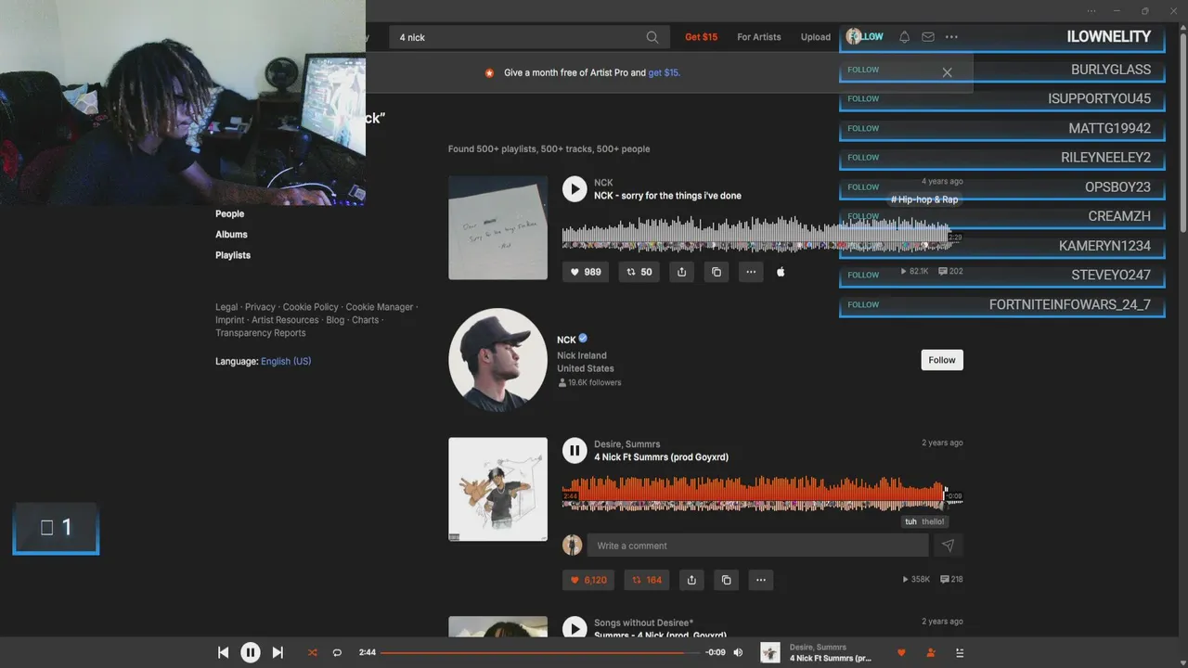The width and height of the screenshot is (1188, 668).
Task: Click 218 comments count on 4 Nick track
Action: click(x=951, y=580)
